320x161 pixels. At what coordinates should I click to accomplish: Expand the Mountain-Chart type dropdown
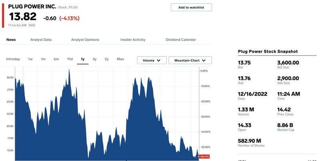190,61
